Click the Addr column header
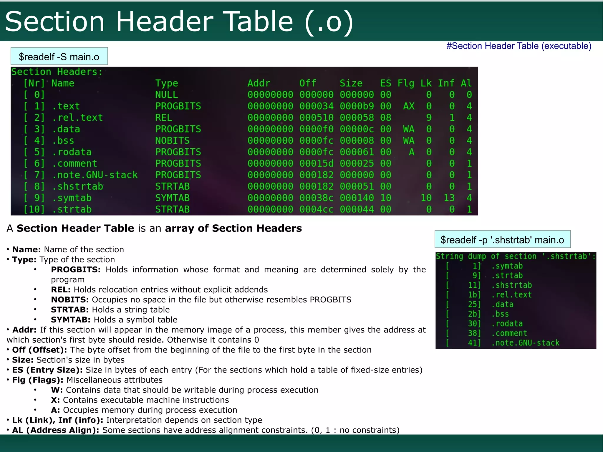603x452 pixels. [259, 83]
